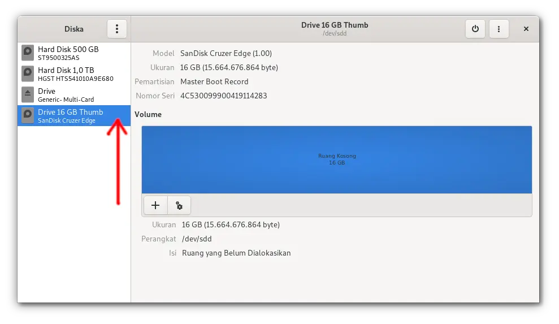Click the eject-style Multi-Card drive icon
Viewport: 559px width, 324px height.
pyautogui.click(x=28, y=95)
